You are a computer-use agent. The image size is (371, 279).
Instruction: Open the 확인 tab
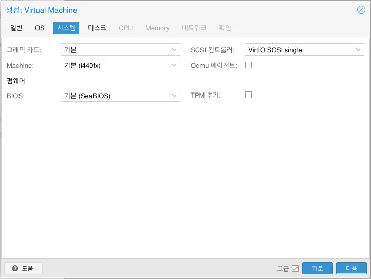tap(225, 28)
